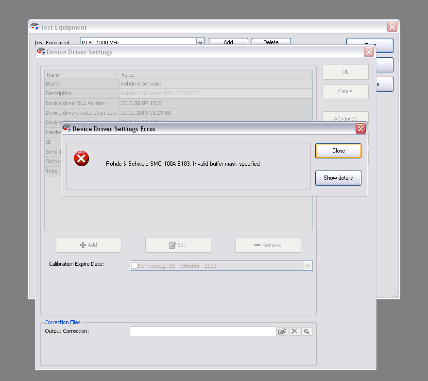Select the Description row
The height and width of the screenshot is (381, 428).
coord(178,93)
